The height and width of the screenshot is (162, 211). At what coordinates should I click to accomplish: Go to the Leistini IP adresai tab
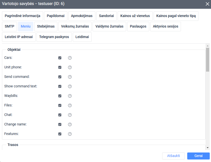19,37
